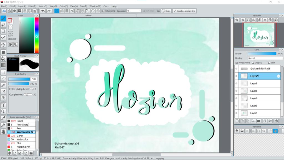Pick a hue on the rainbow bar
This screenshot has height=160, width=284.
(x=37, y=35)
